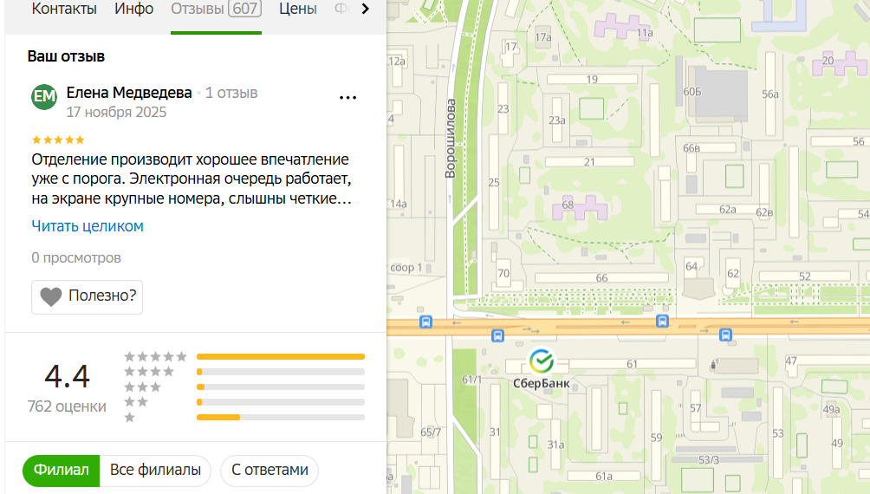Click the bus stop icon left of building 47
This screenshot has height=494, width=870.
(x=725, y=335)
